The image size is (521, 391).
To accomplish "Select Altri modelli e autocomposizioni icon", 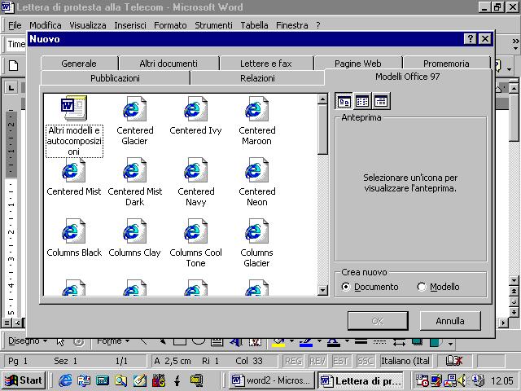I will coord(74,126).
